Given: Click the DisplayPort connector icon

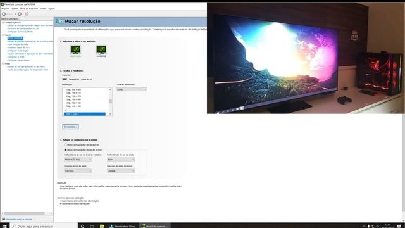Looking at the screenshot, I should (65, 79).
